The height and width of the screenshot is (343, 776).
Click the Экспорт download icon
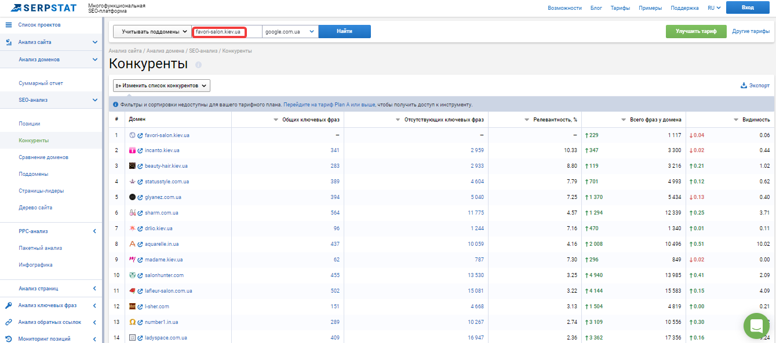click(744, 86)
